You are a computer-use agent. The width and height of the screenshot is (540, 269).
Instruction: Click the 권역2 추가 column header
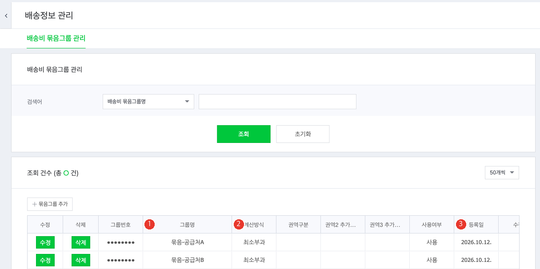coord(343,225)
